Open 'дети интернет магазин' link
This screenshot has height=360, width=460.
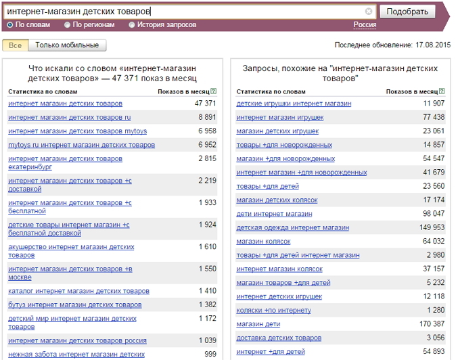pos(274,214)
